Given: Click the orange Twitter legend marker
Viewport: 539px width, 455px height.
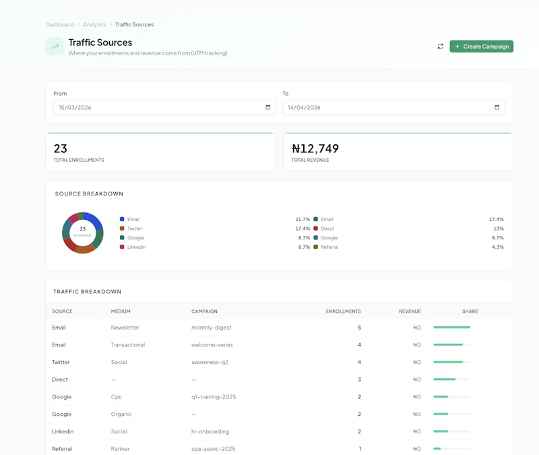Looking at the screenshot, I should pyautogui.click(x=122, y=229).
